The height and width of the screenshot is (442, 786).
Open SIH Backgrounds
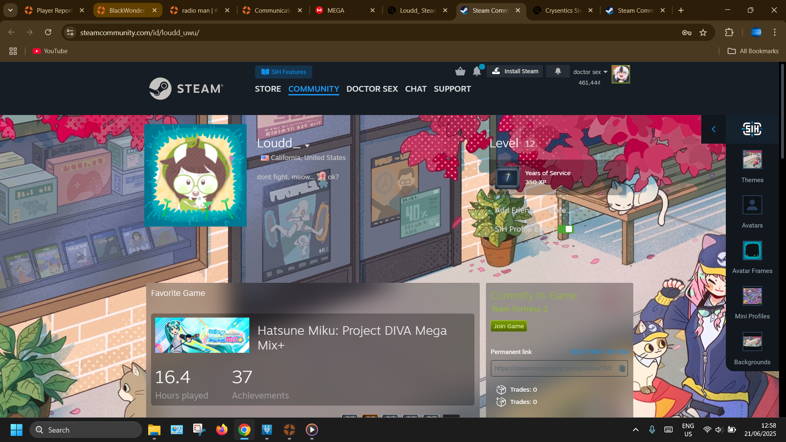pos(752,349)
